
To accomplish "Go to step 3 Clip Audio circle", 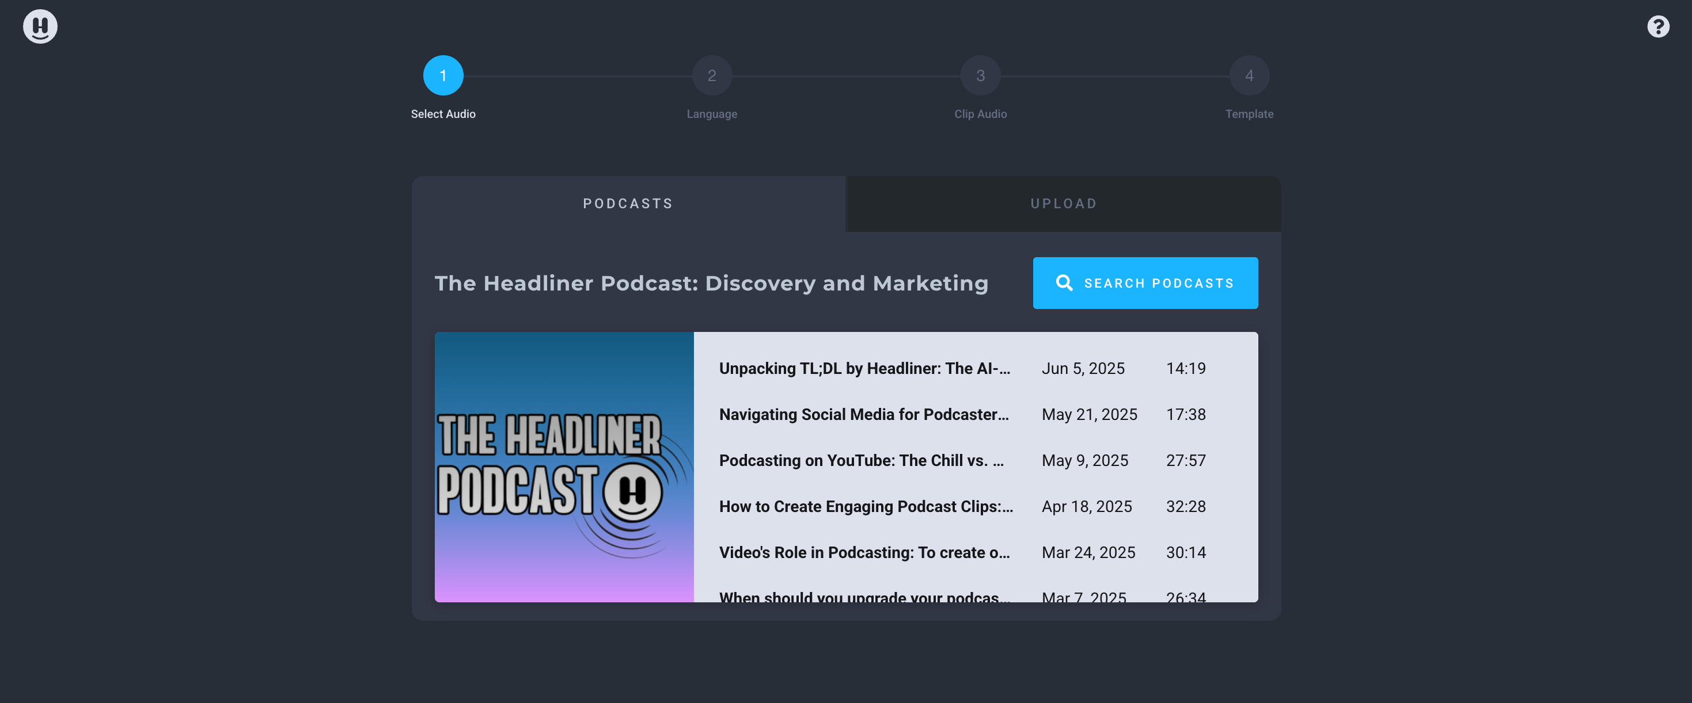I will [981, 75].
